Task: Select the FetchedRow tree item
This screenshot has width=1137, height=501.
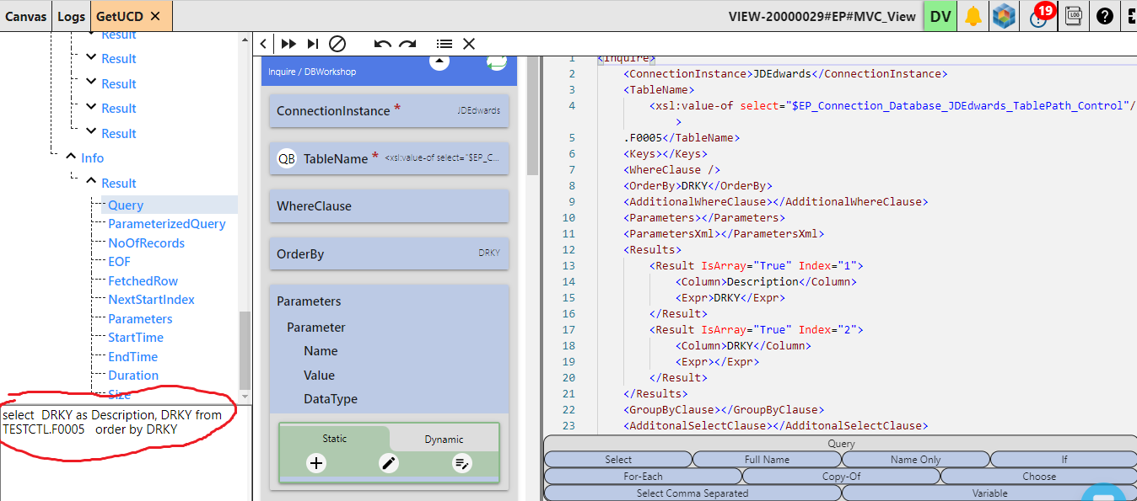Action: click(143, 280)
